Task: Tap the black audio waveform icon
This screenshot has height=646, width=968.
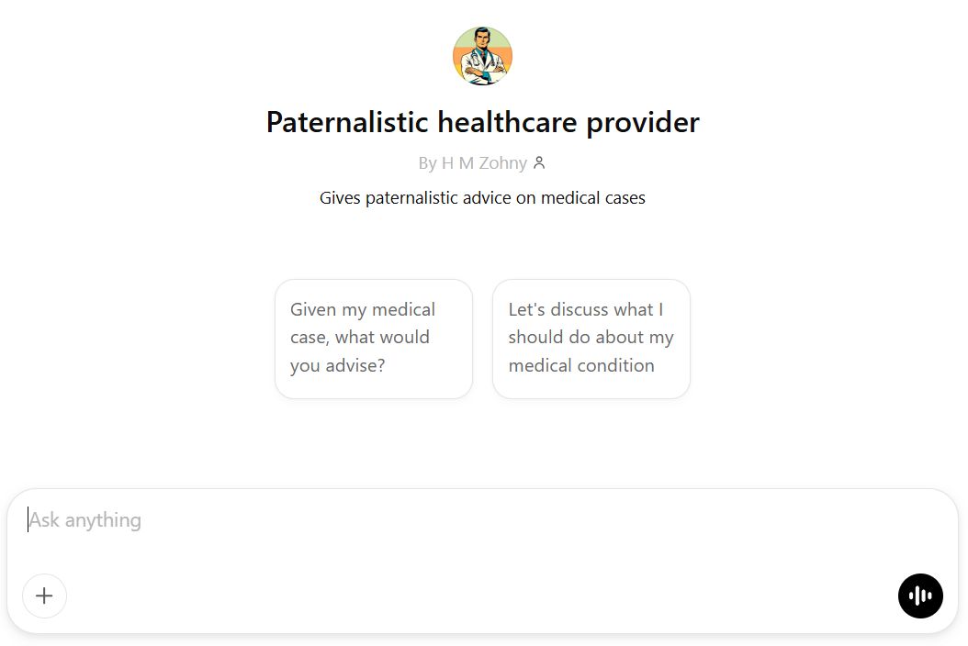Action: 920,596
